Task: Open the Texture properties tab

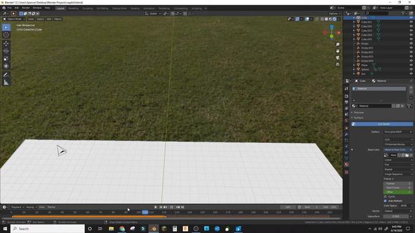Action: click(346, 172)
